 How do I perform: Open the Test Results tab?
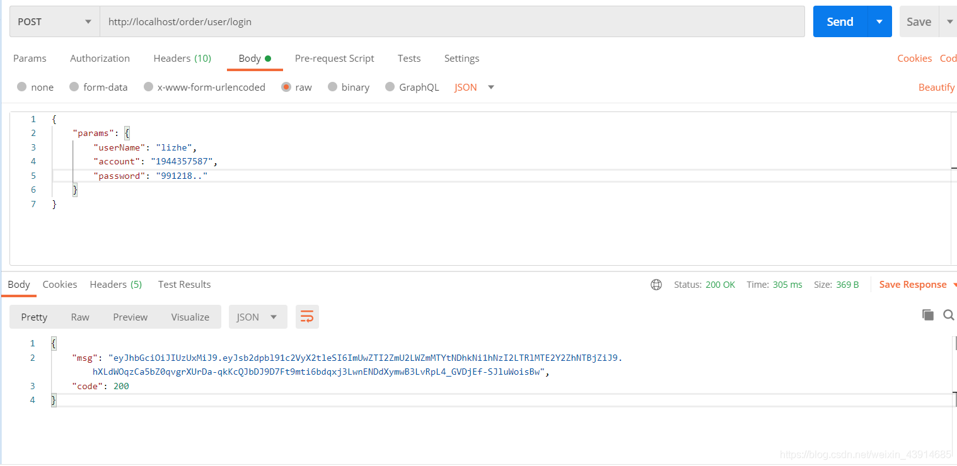point(184,284)
